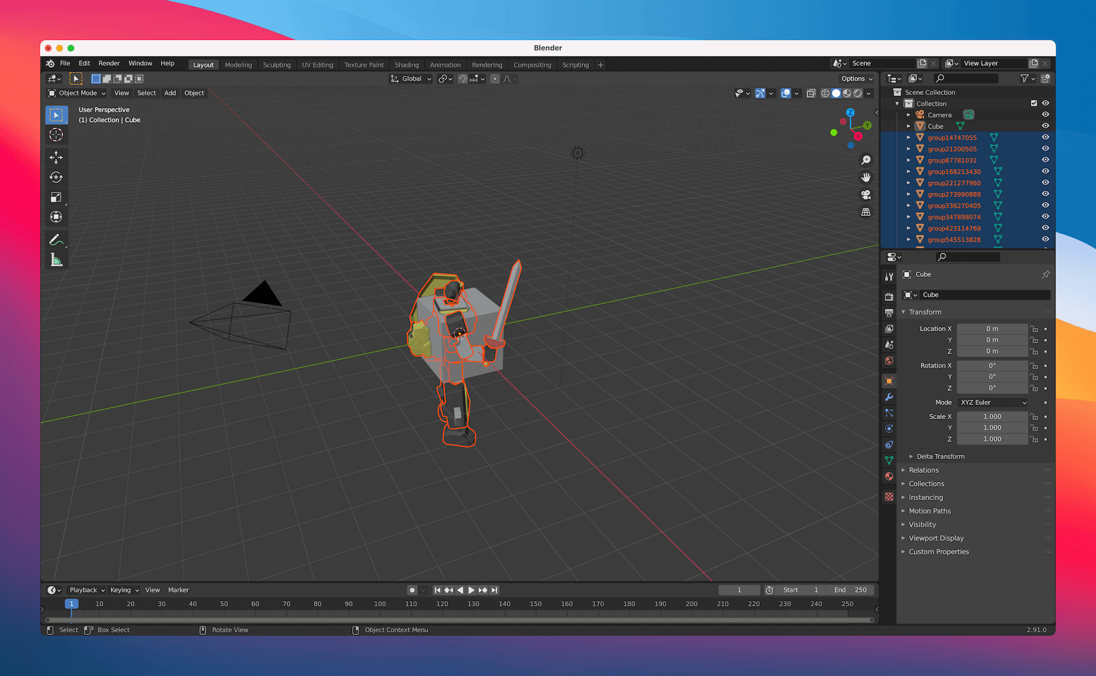This screenshot has height=676, width=1096.
Task: Hide the Camera object in outliner
Action: point(1045,115)
